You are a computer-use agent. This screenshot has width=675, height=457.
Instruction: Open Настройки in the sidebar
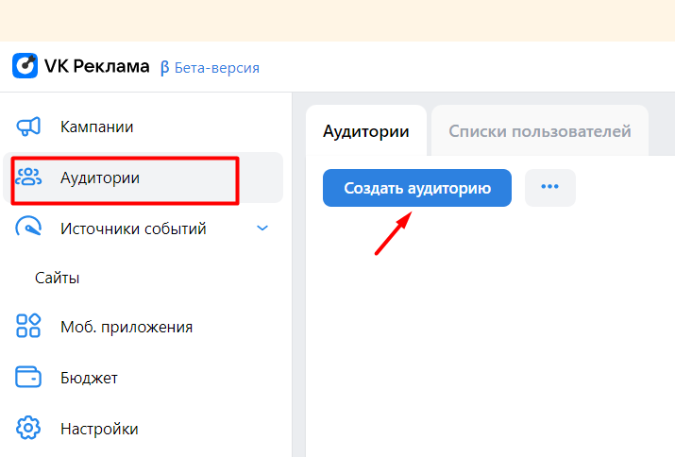pyautogui.click(x=99, y=429)
